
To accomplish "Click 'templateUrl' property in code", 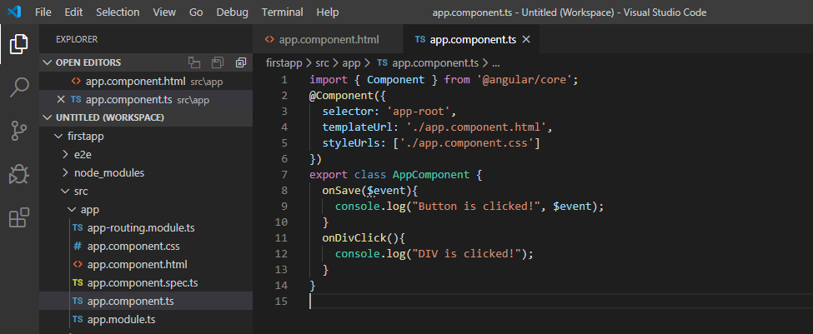I will point(357,127).
